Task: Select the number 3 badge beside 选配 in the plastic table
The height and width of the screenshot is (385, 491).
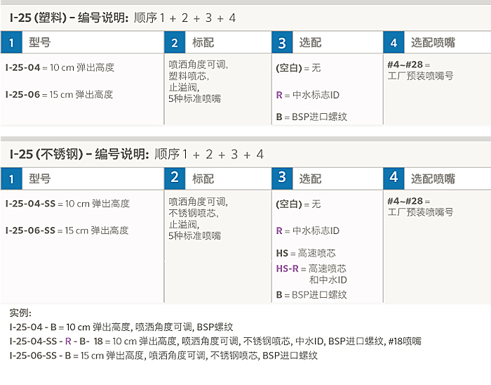Action: [x=282, y=43]
